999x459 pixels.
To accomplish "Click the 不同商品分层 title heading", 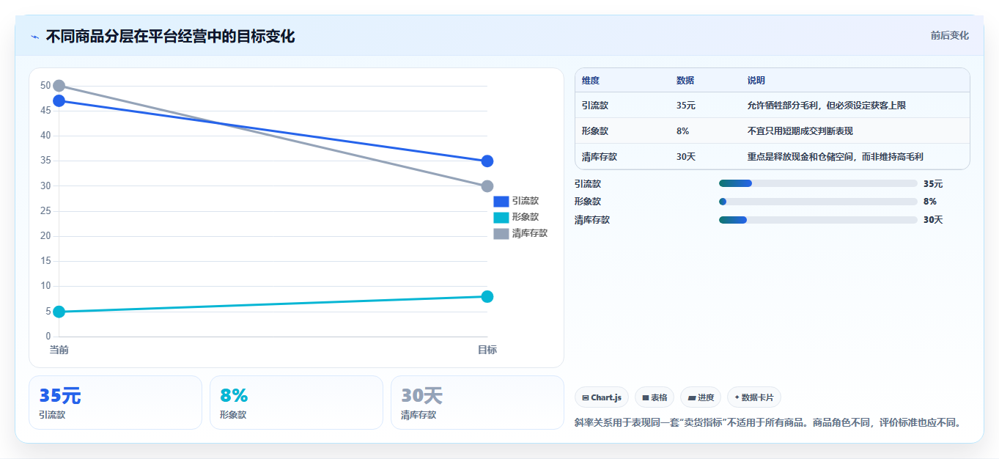I will [170, 37].
